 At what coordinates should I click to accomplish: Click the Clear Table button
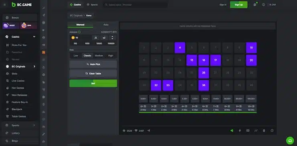point(93,73)
